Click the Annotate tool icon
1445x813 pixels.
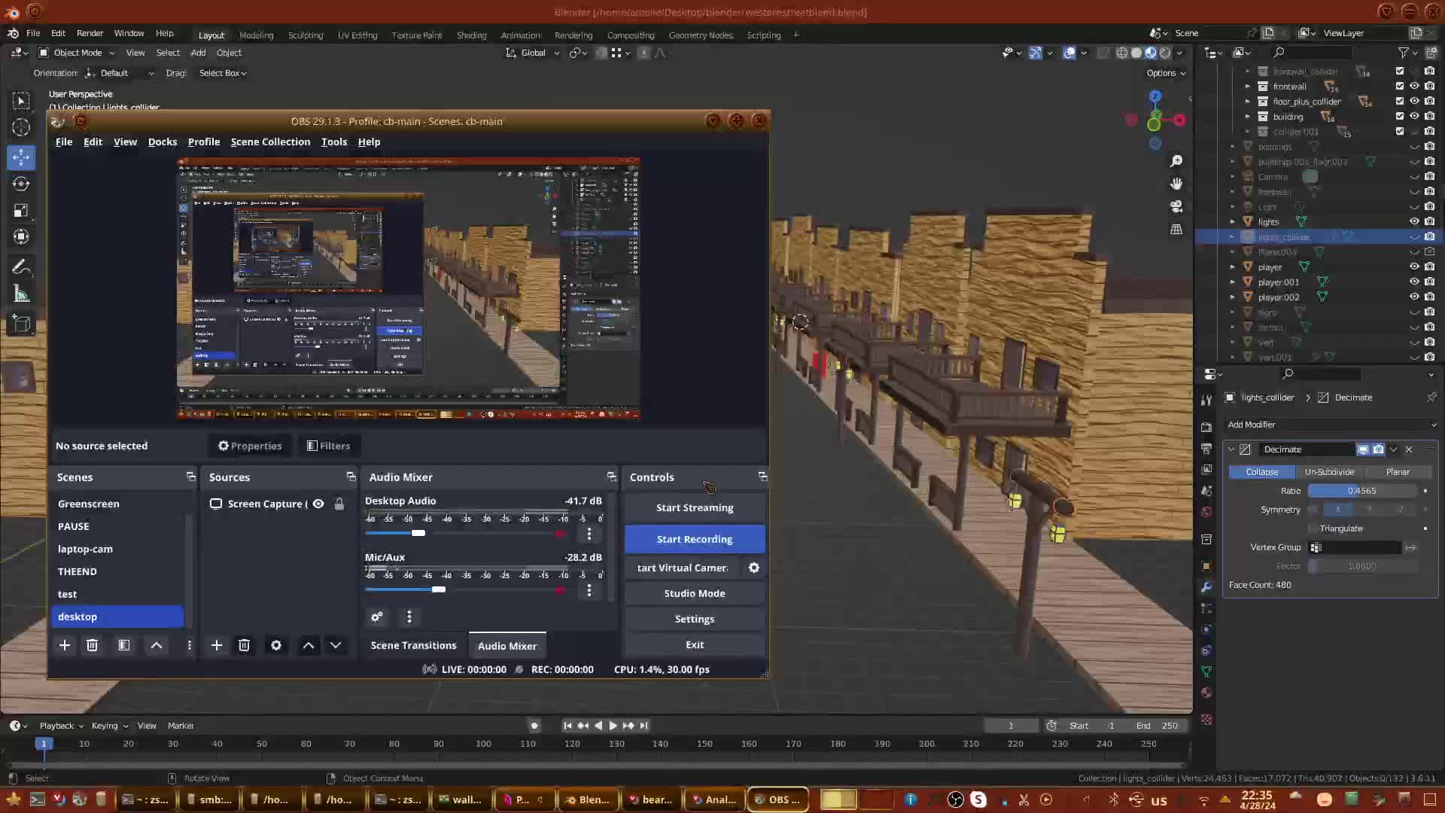pyautogui.click(x=21, y=267)
